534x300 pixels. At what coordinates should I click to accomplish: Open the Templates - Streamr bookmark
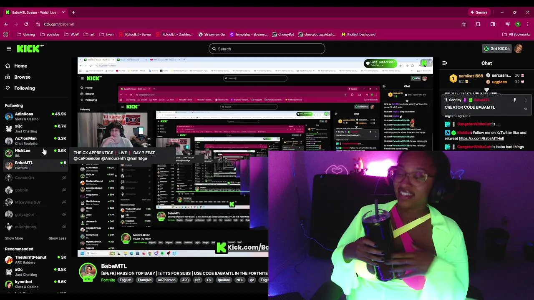coord(248,35)
